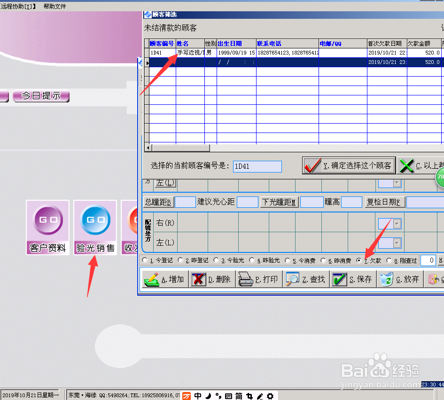Toggle the moon half-width icon
This screenshot has height=400, width=444.
208,396
